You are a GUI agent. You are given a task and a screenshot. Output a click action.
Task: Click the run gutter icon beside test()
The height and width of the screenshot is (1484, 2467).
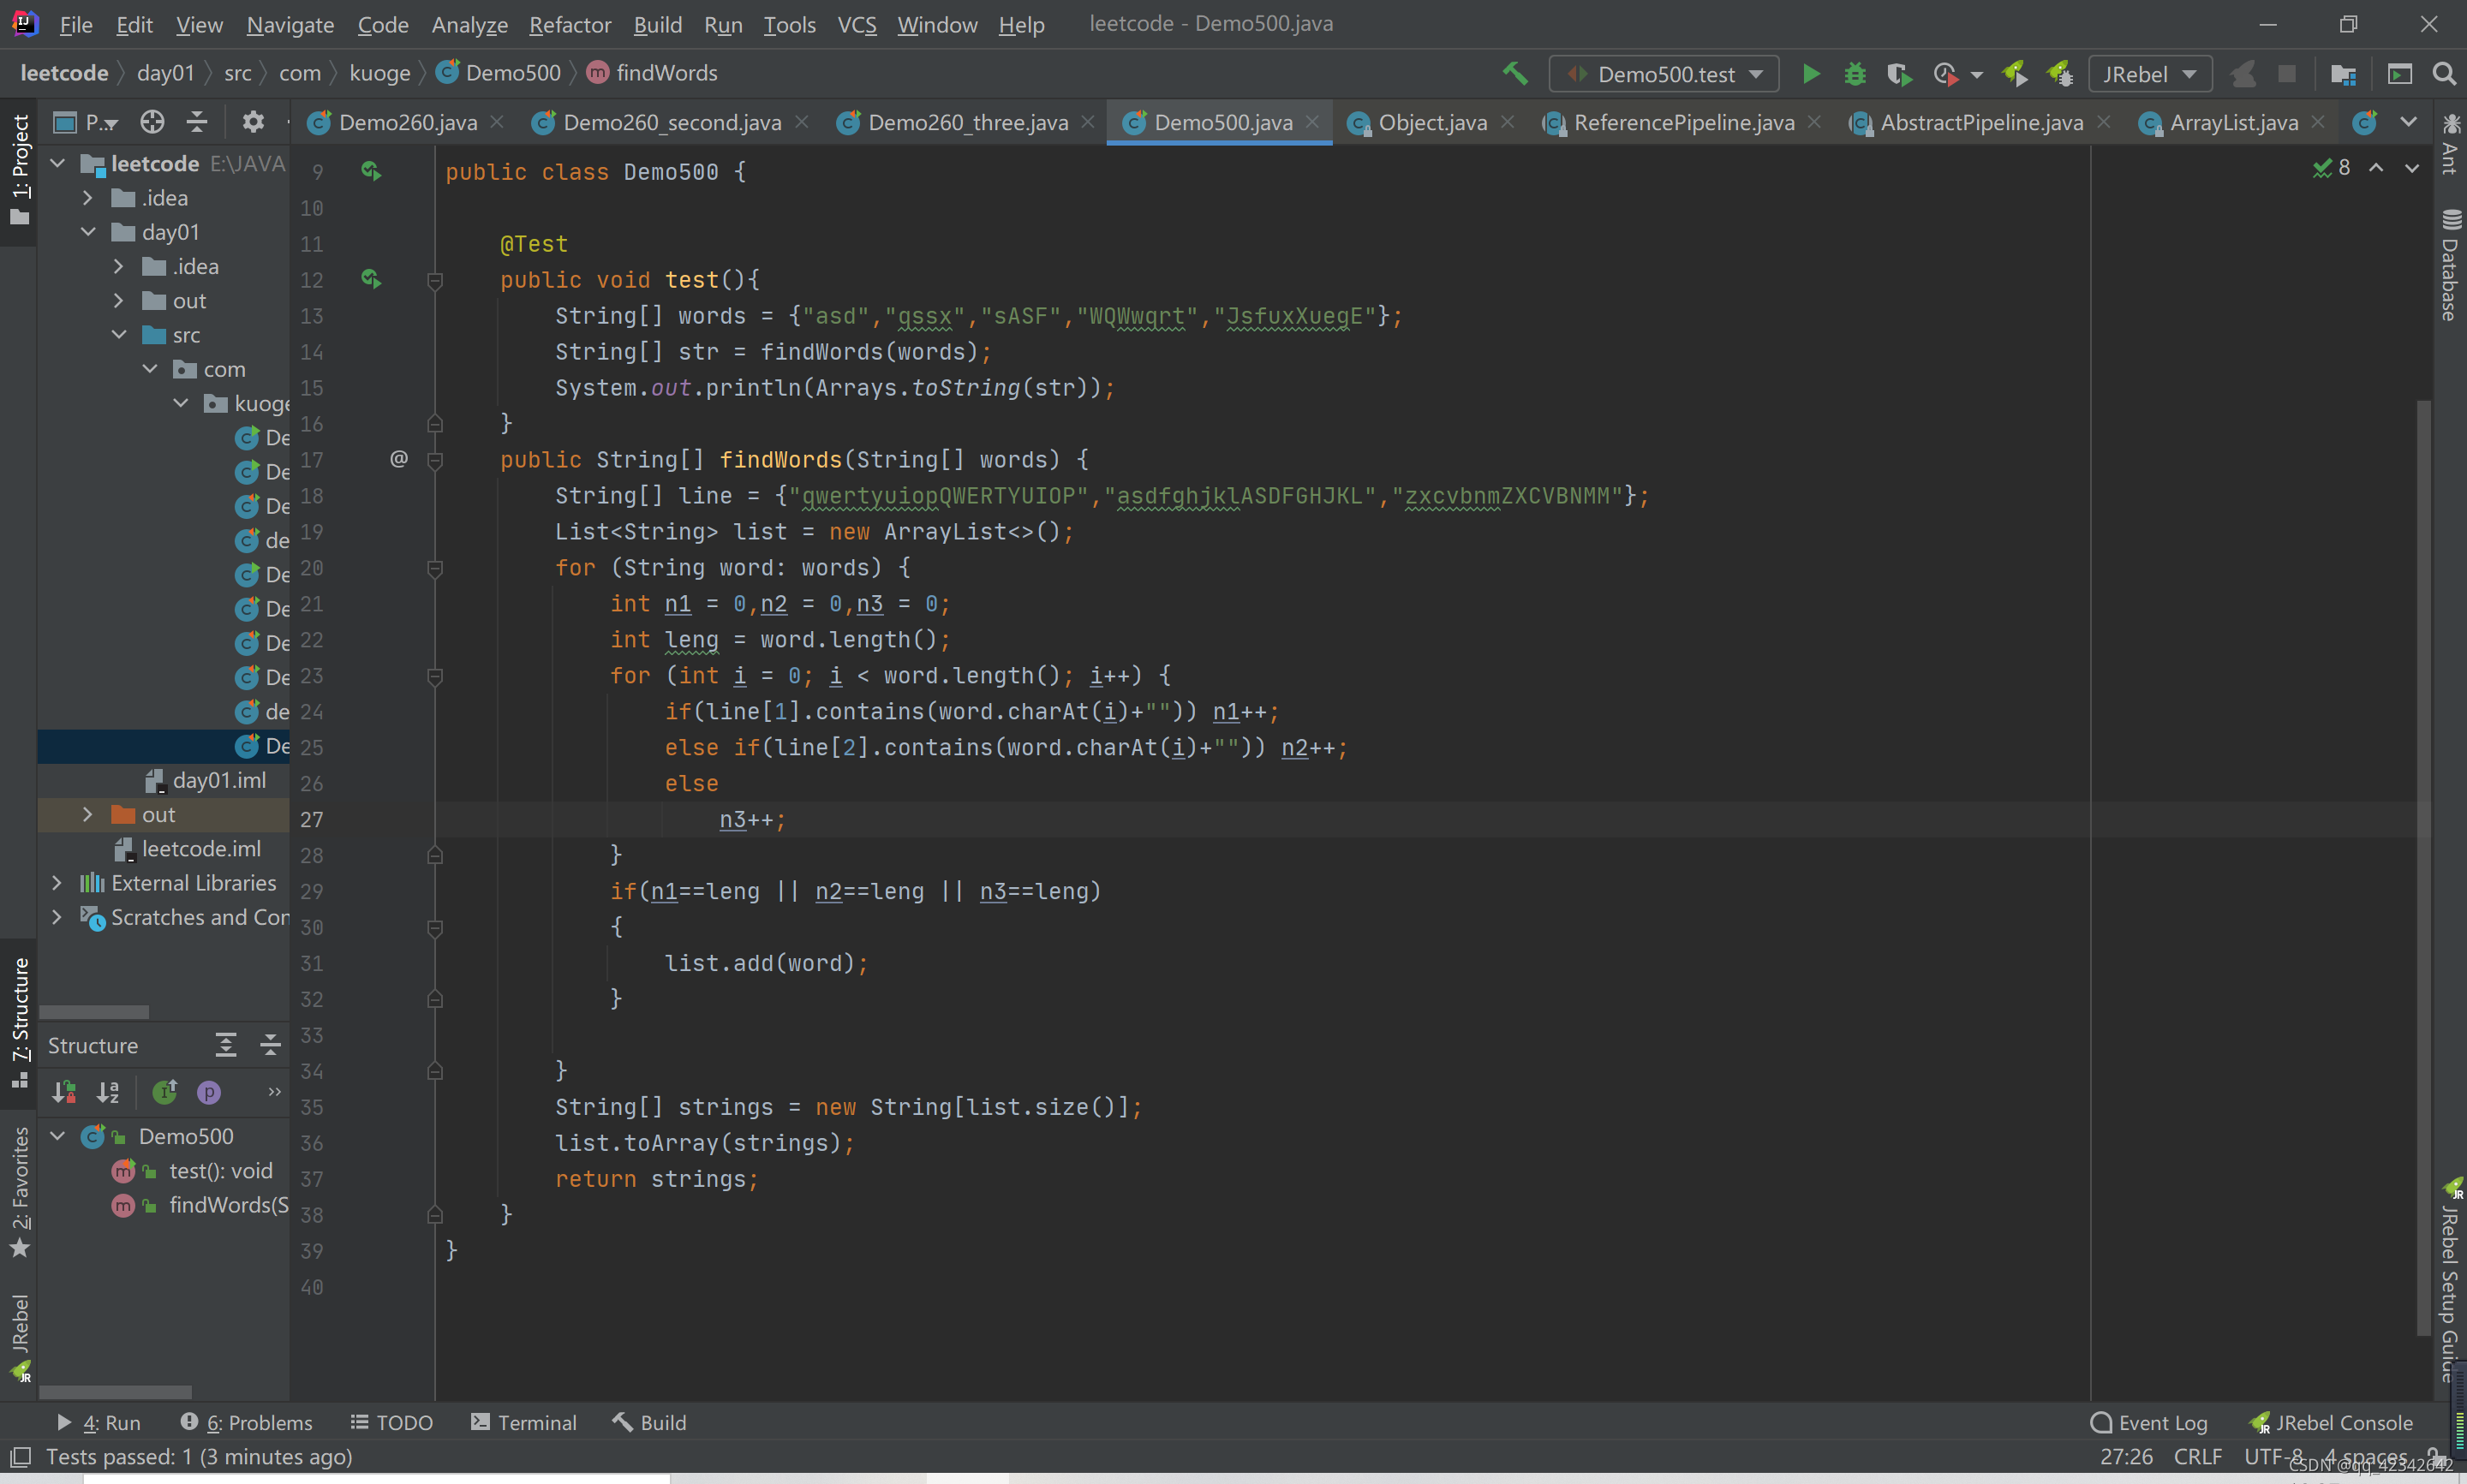click(371, 279)
